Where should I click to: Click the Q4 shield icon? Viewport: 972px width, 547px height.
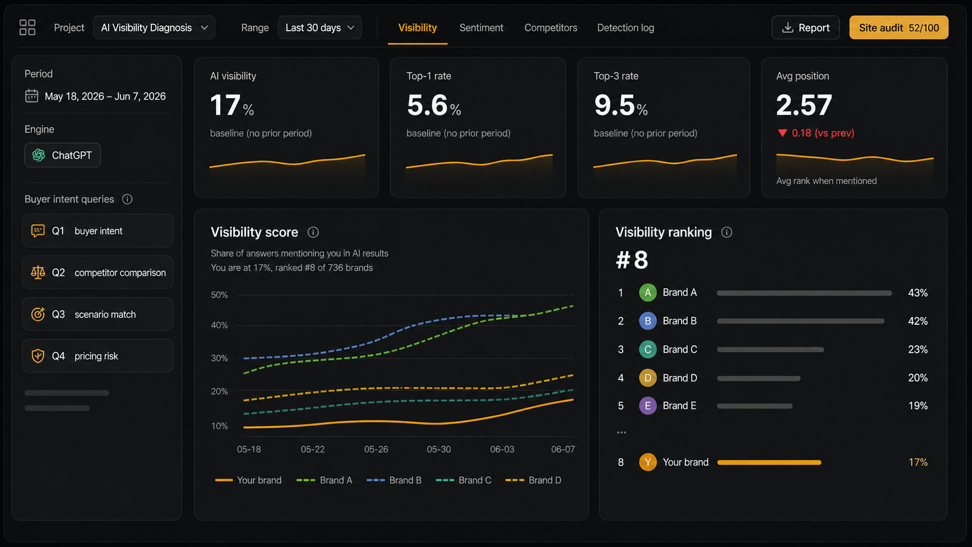[x=38, y=356]
